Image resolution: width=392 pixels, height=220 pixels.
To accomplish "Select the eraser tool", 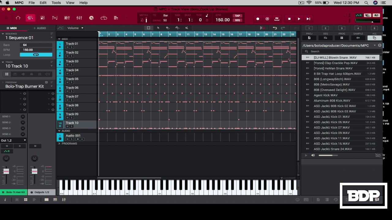I will (x=168, y=28).
